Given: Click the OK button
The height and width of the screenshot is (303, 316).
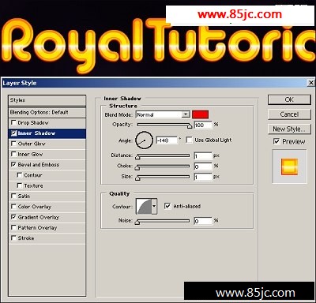Looking at the screenshot, I should pyautogui.click(x=289, y=99).
